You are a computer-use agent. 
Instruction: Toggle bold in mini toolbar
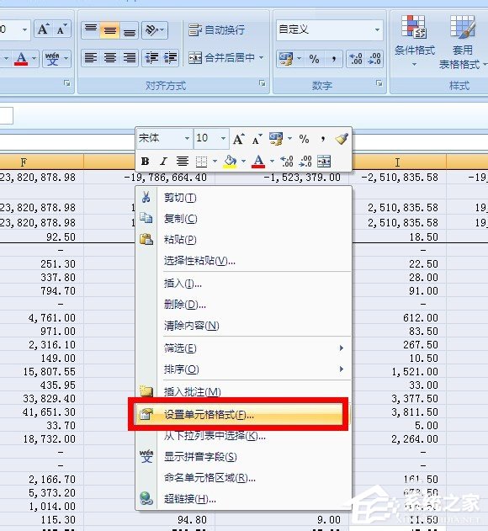(146, 162)
